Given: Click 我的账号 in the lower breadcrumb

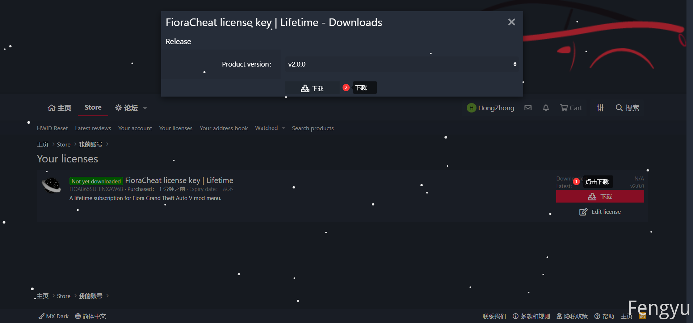Looking at the screenshot, I should pos(91,296).
